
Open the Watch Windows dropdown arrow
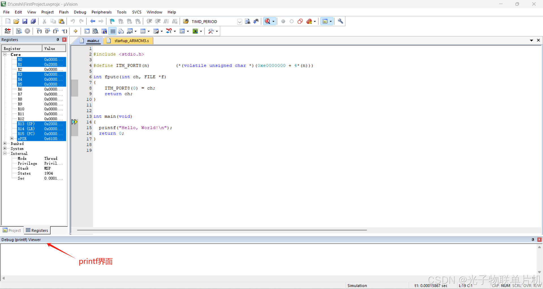pos(135,31)
